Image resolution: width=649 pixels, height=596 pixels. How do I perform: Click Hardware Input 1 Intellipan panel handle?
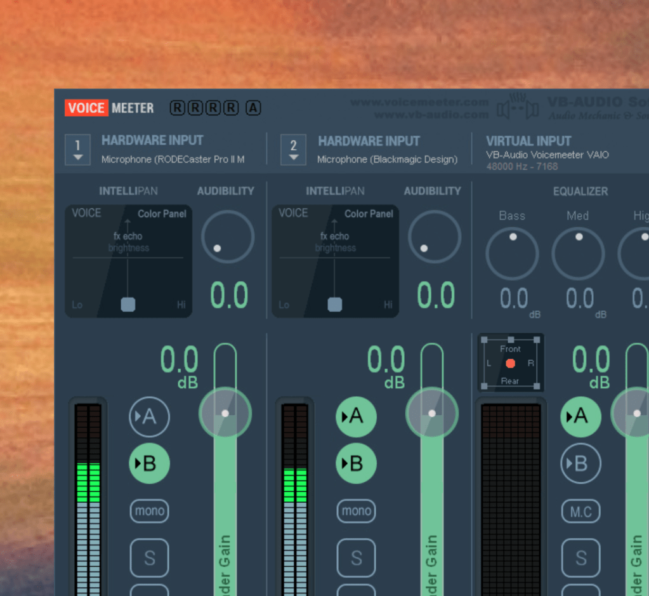(128, 305)
